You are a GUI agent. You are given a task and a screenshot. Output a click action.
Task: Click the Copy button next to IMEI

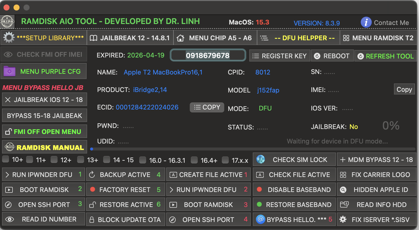point(404,89)
